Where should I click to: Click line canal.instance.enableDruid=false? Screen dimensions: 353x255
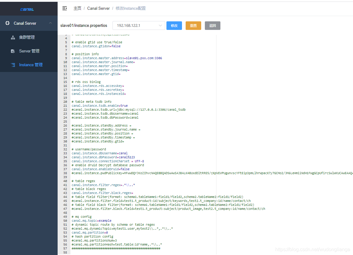coord(101,169)
